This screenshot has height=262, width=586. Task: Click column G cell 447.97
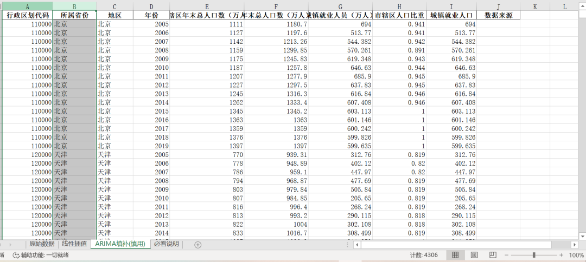pos(340,172)
